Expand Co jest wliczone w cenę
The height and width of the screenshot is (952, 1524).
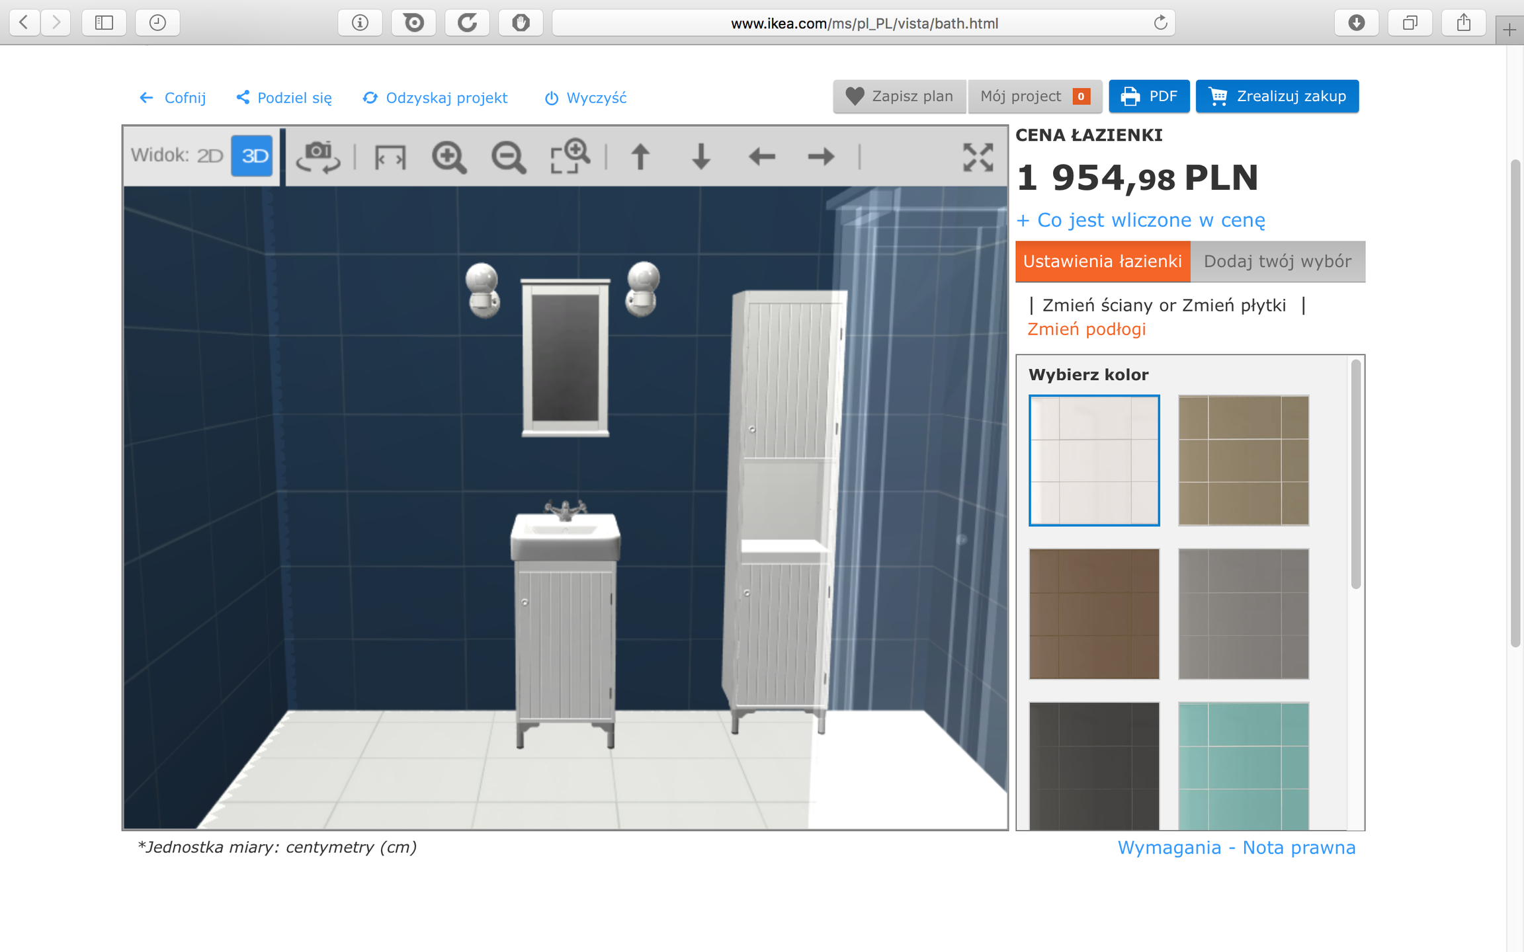coord(1141,219)
